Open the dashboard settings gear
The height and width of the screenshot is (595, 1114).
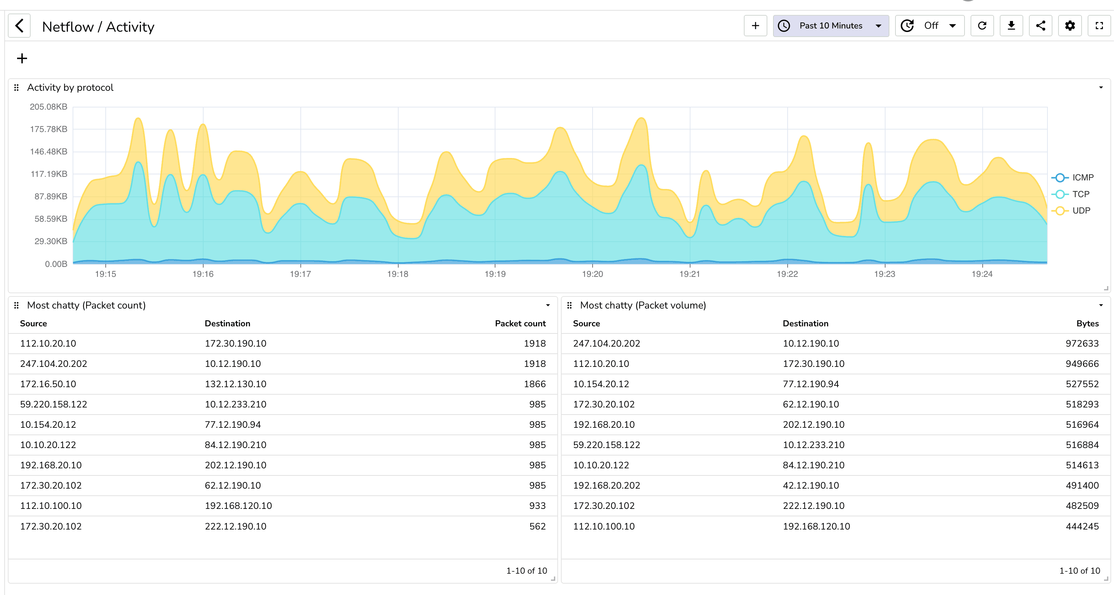[1070, 26]
